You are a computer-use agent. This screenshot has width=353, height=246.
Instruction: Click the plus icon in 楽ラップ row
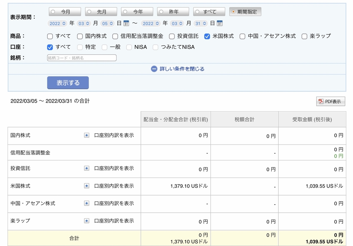coord(86,221)
